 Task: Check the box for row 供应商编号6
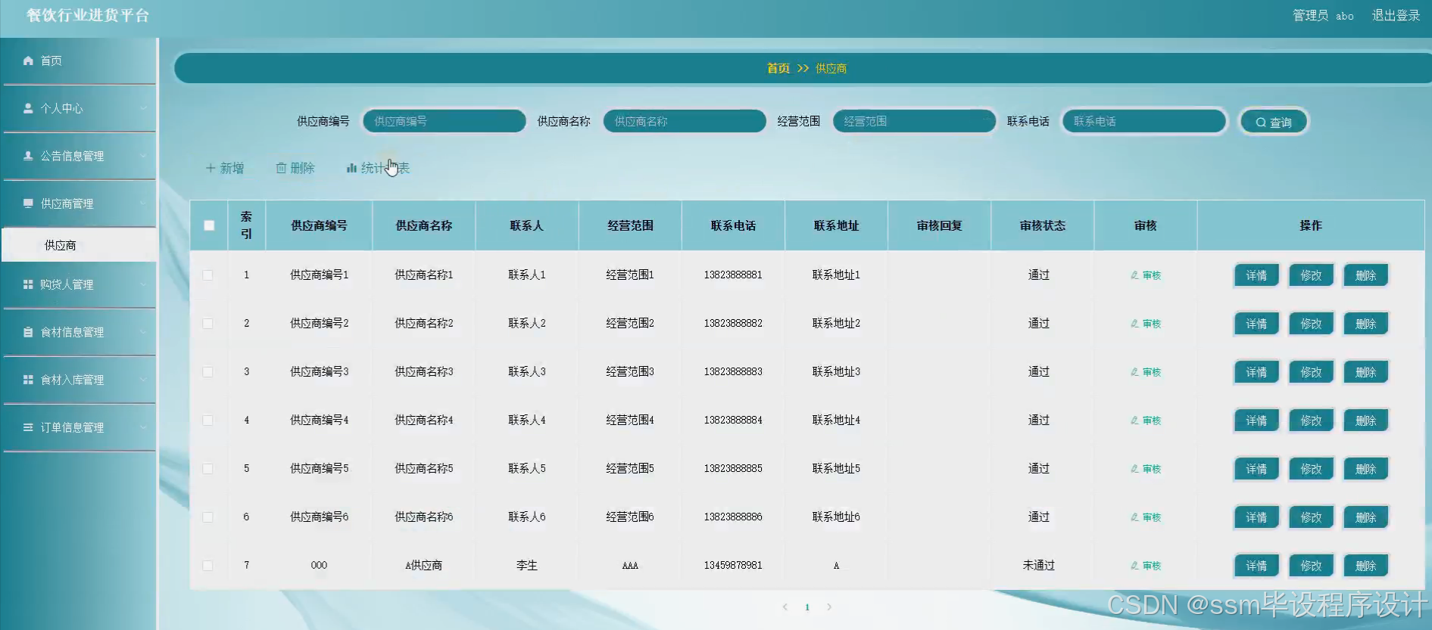(x=207, y=517)
